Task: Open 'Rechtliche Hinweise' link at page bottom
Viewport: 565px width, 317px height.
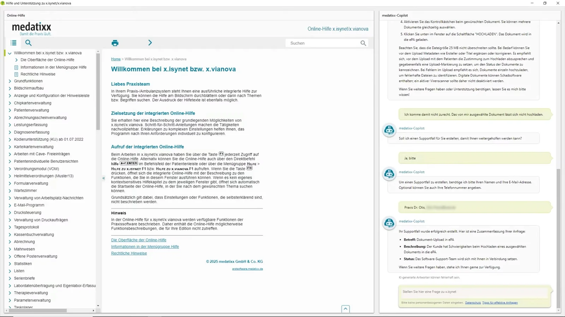Action: click(x=129, y=253)
